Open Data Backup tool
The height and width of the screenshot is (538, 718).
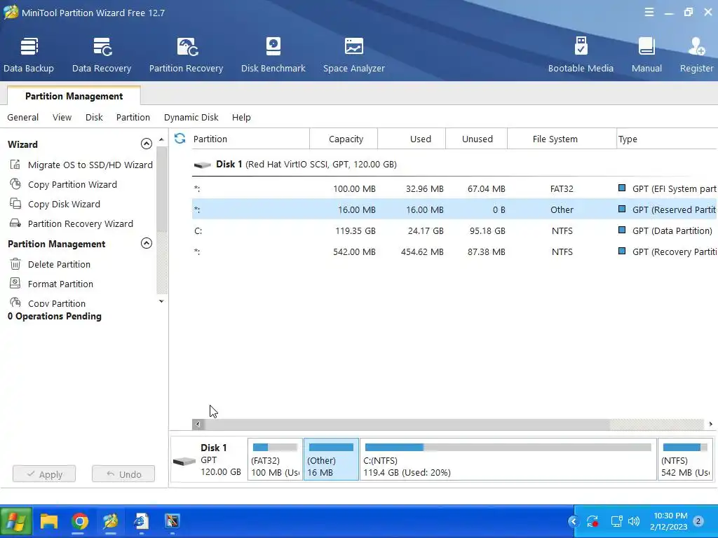click(28, 55)
